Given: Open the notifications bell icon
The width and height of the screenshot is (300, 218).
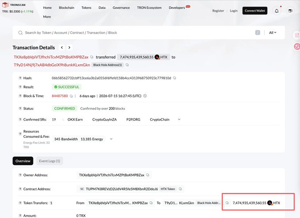Looking at the screenshot, I should [277, 11].
